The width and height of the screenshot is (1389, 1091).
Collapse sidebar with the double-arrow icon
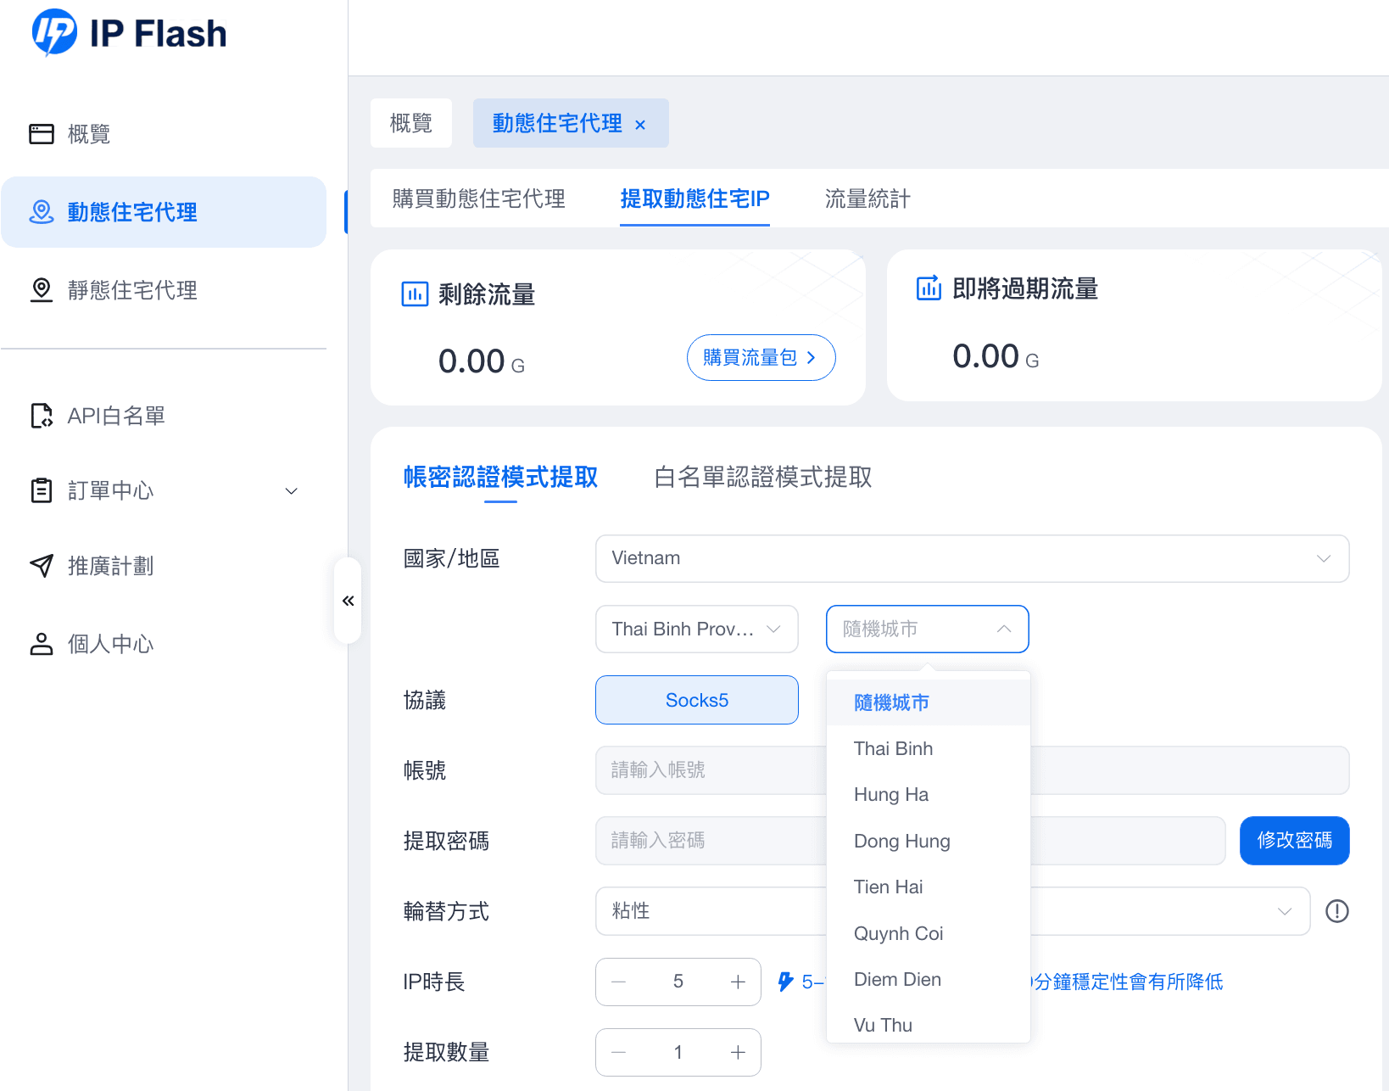[x=348, y=601]
